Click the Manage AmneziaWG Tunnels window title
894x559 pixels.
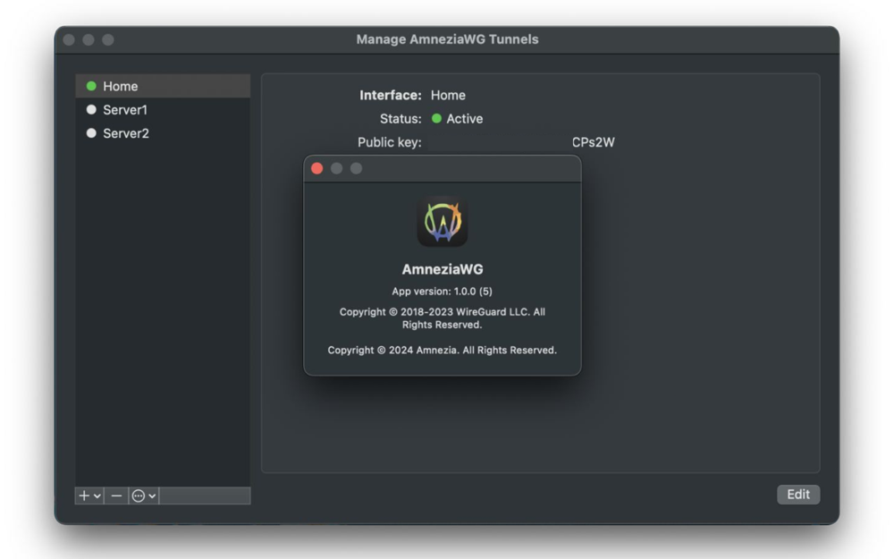(x=448, y=39)
